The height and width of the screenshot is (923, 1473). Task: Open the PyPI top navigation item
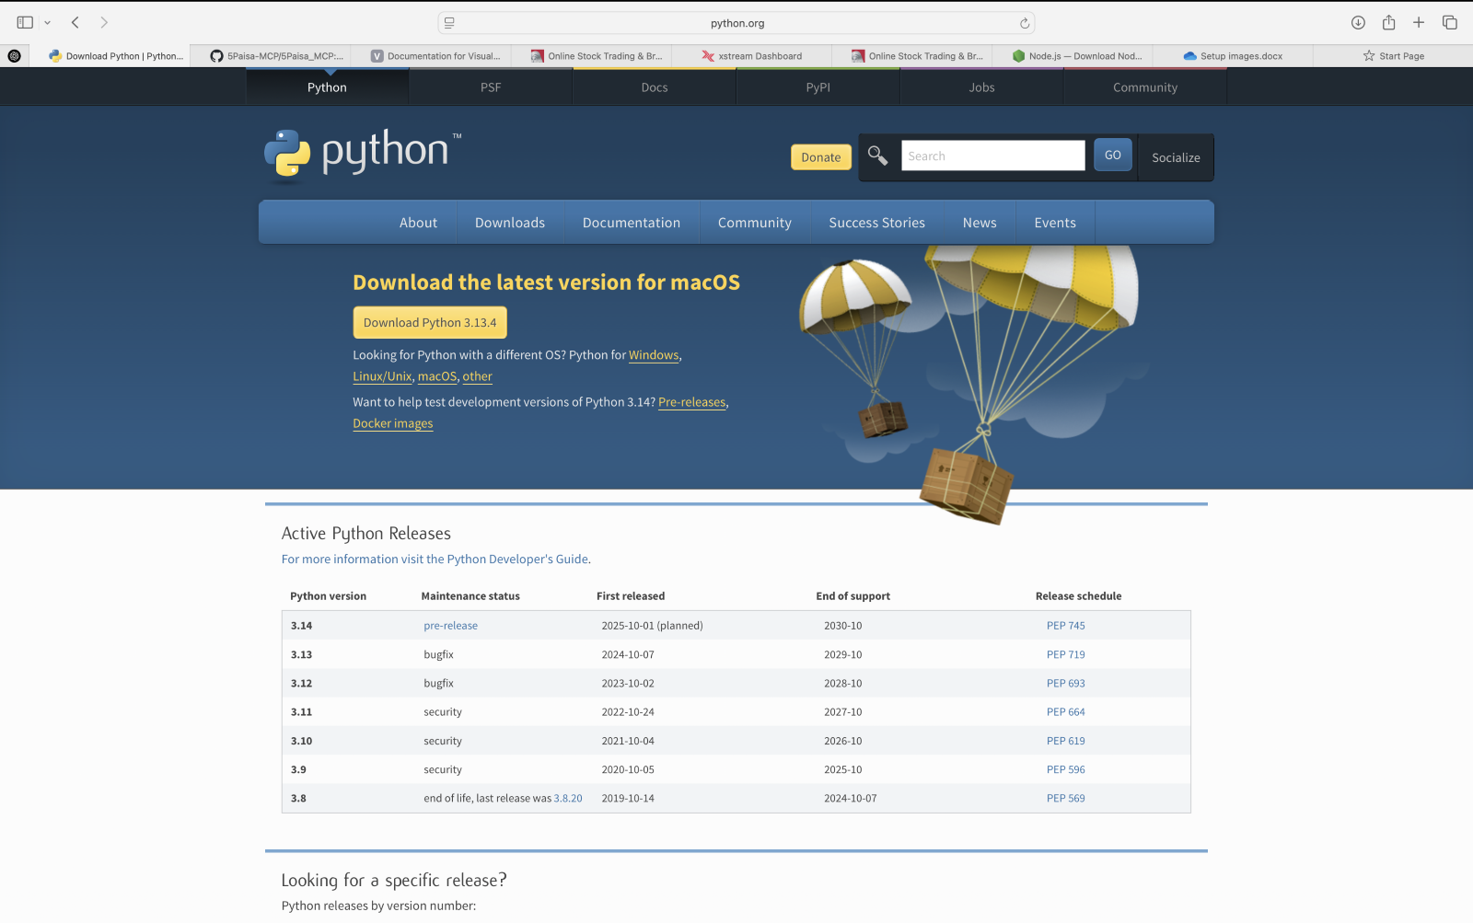click(x=818, y=87)
